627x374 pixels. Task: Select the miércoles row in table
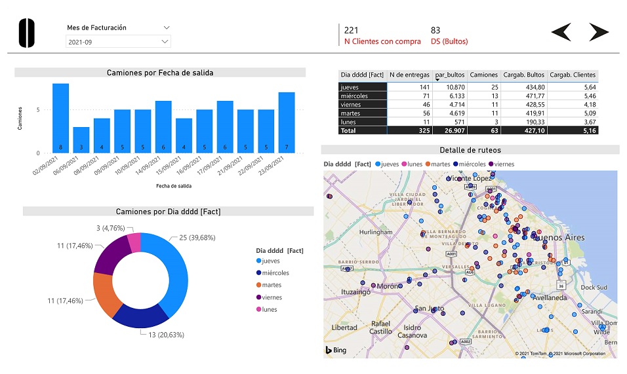[x=468, y=96]
